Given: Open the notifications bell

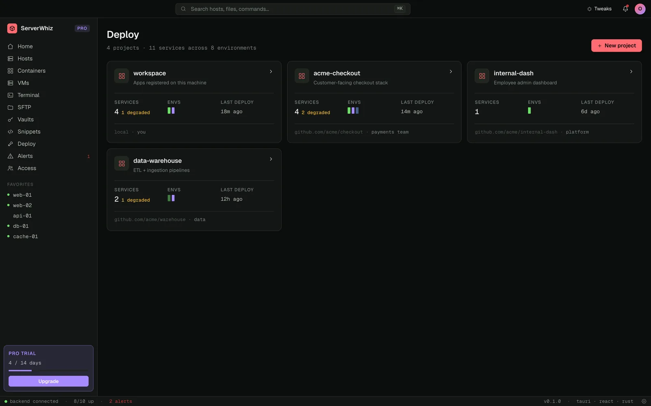Looking at the screenshot, I should (x=625, y=9).
